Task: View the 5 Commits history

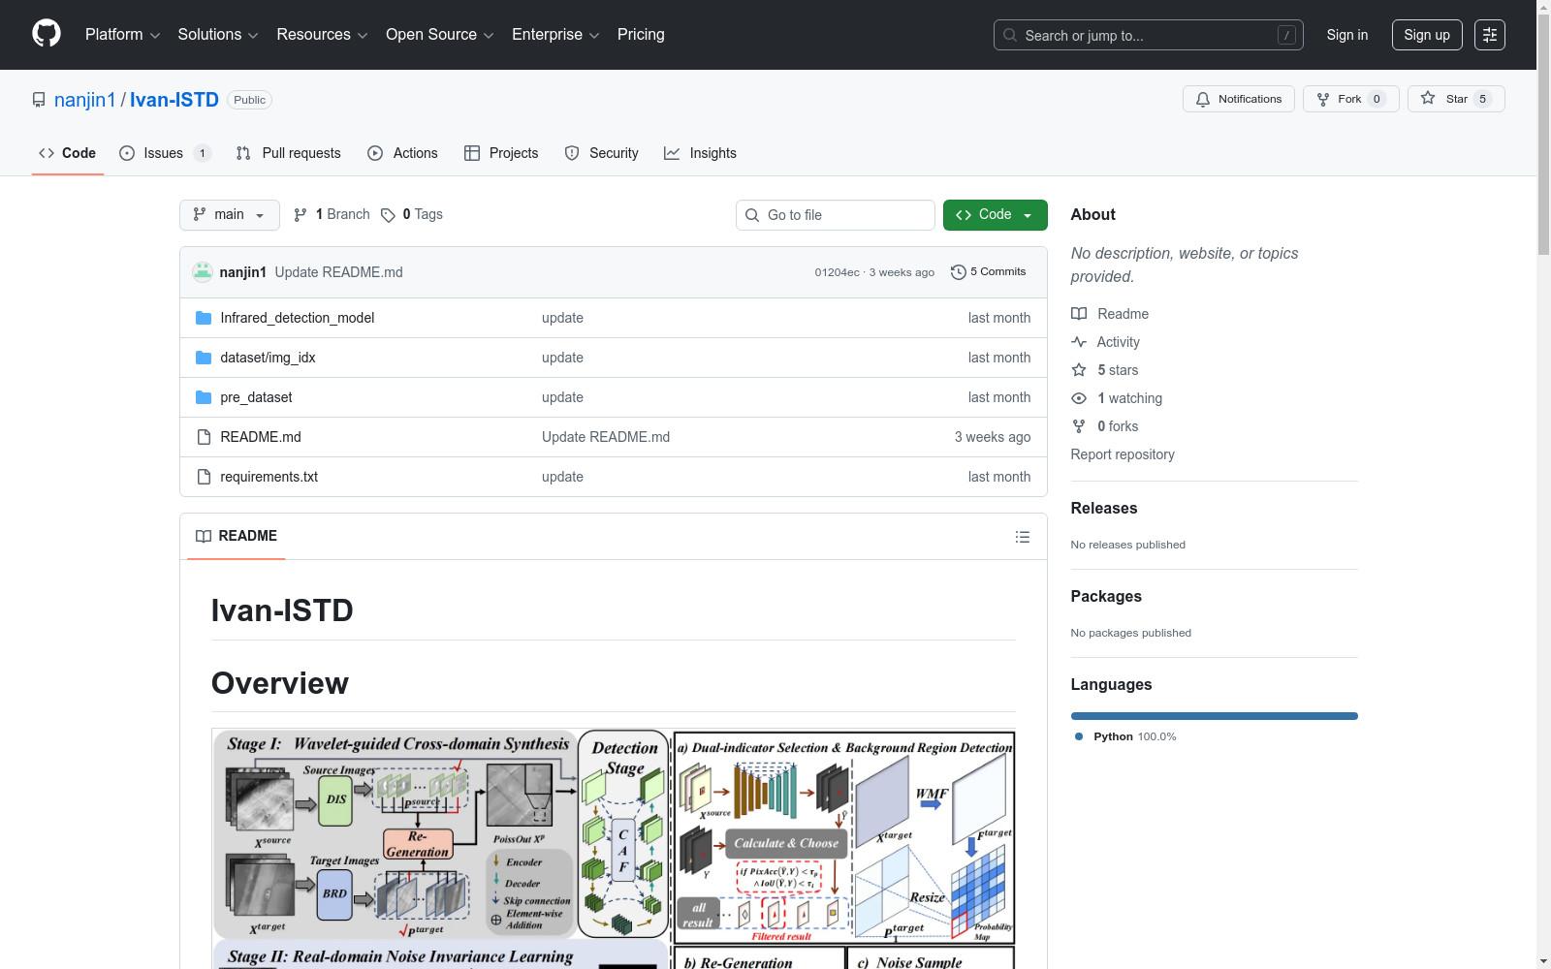Action: click(989, 272)
